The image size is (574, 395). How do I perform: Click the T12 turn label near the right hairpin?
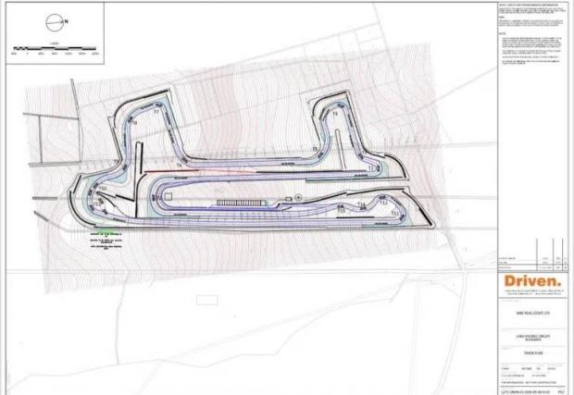394,214
